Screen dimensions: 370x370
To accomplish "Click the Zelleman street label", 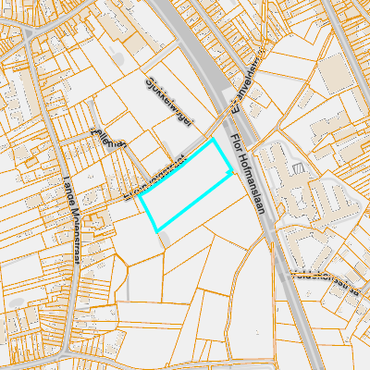I will [x=109, y=139].
